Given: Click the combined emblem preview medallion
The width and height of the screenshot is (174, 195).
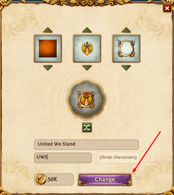Looking at the screenshot, I should (86, 99).
